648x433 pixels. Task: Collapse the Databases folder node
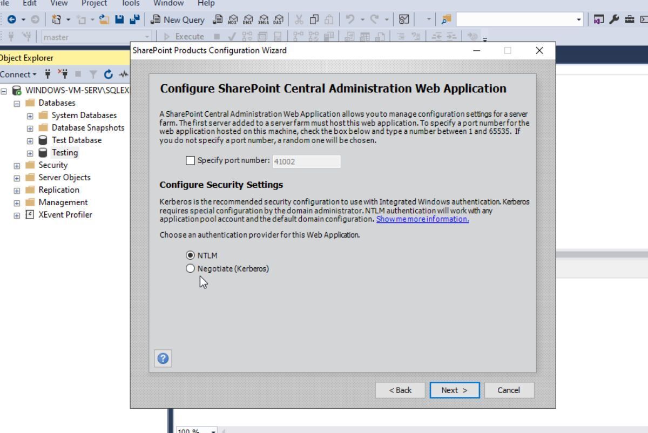point(17,103)
